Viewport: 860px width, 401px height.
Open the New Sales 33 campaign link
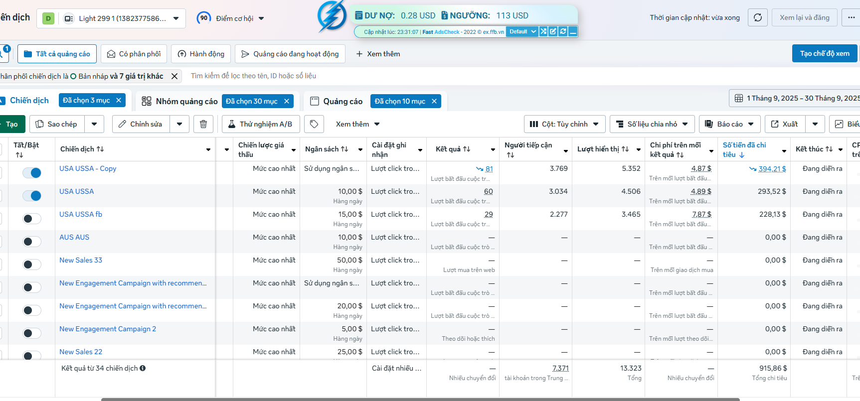click(x=81, y=260)
